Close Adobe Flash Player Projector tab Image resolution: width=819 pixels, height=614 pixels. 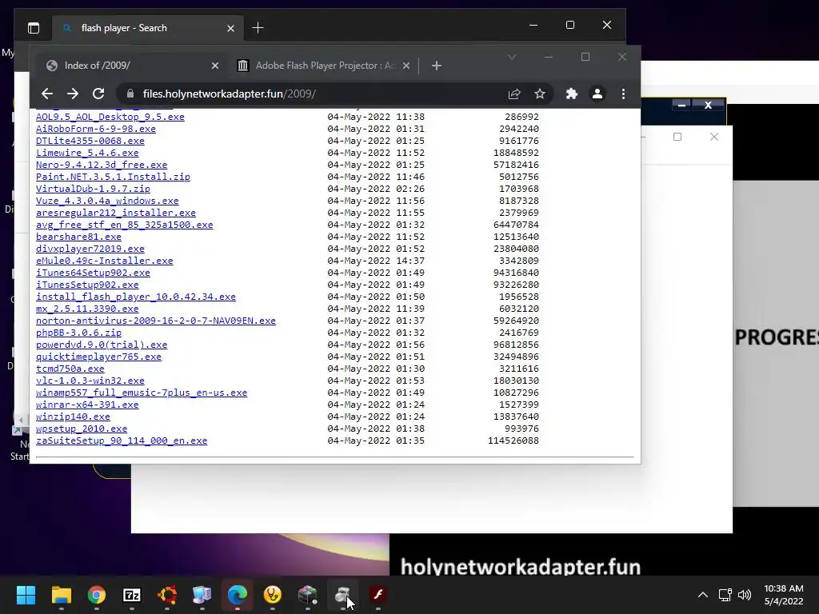pyautogui.click(x=406, y=66)
